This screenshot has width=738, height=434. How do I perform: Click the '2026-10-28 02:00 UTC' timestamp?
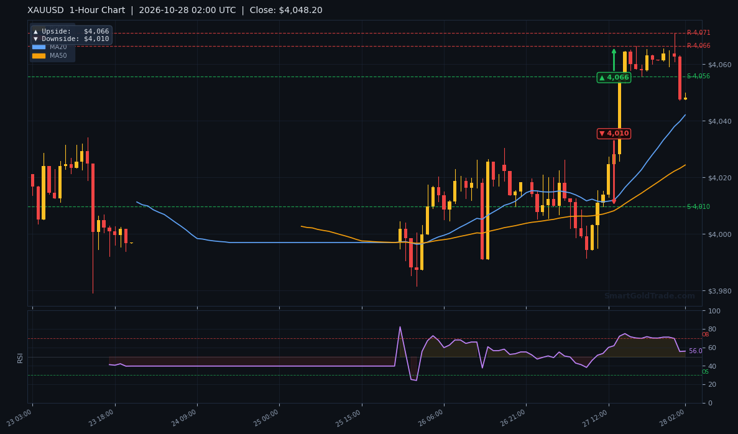point(187,11)
